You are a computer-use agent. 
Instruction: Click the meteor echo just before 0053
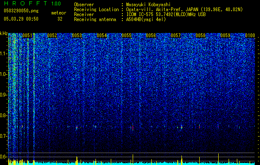coord(76,127)
